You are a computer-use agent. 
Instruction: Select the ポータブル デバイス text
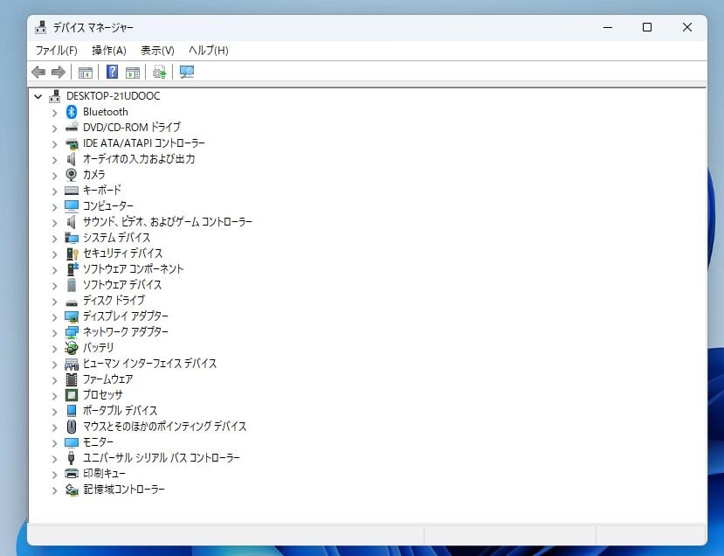[120, 410]
